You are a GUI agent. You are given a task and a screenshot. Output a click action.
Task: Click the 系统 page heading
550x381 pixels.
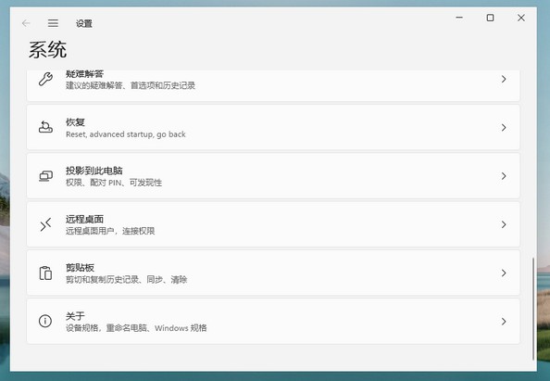point(47,49)
